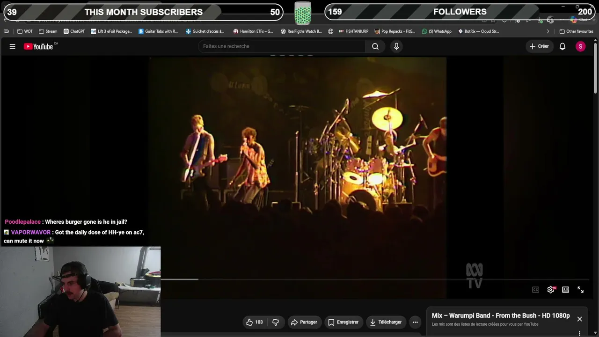
Task: Start voice search with the microphone icon
Action: [396, 46]
